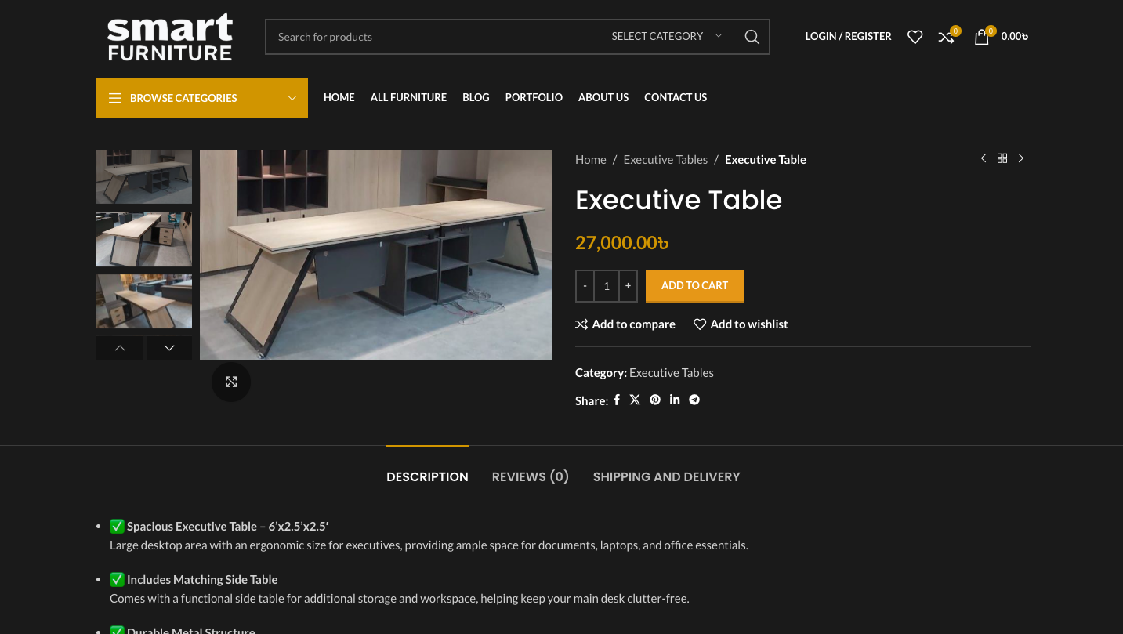Open the Shipping and Delivery tab
The width and height of the screenshot is (1123, 634).
666,476
